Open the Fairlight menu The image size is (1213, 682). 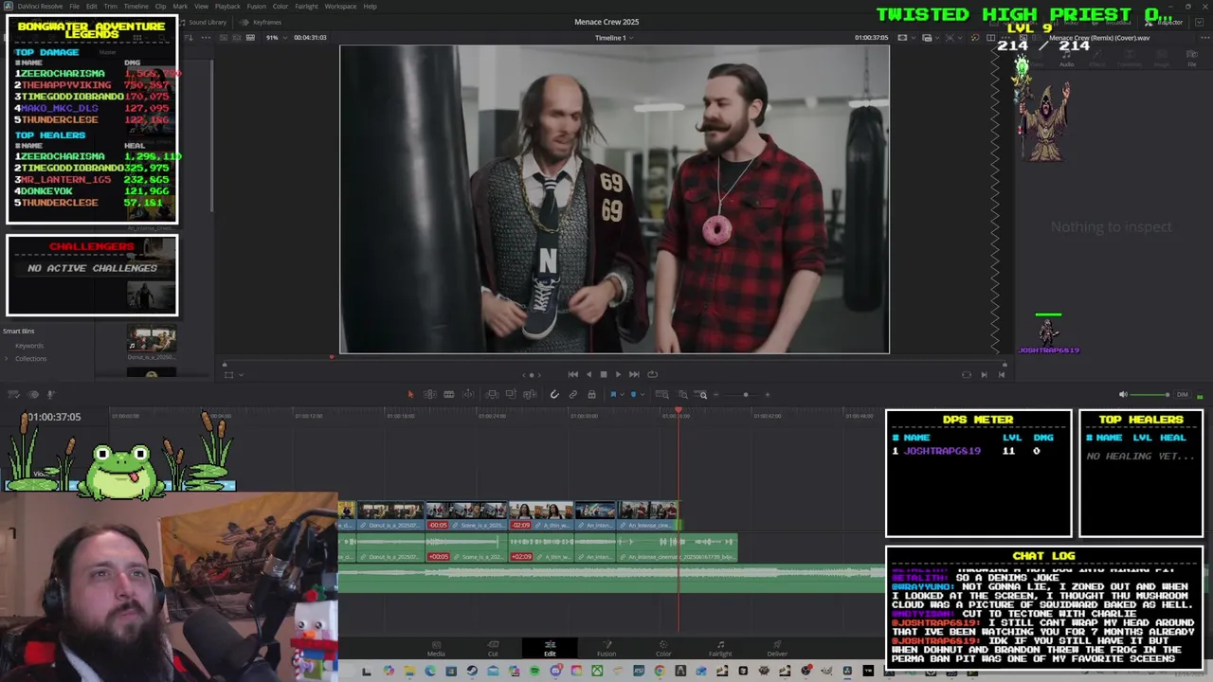coord(306,7)
